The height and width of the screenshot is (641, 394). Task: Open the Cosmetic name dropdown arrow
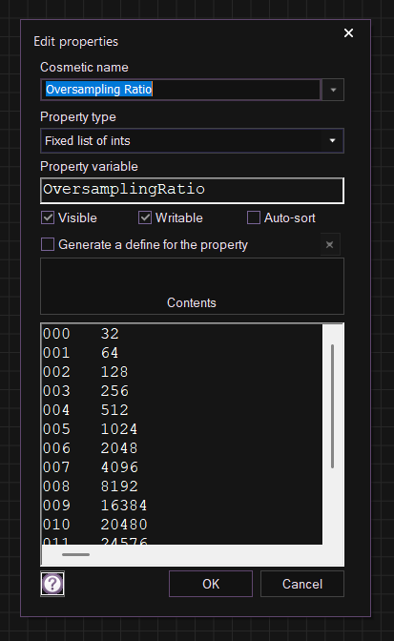333,90
